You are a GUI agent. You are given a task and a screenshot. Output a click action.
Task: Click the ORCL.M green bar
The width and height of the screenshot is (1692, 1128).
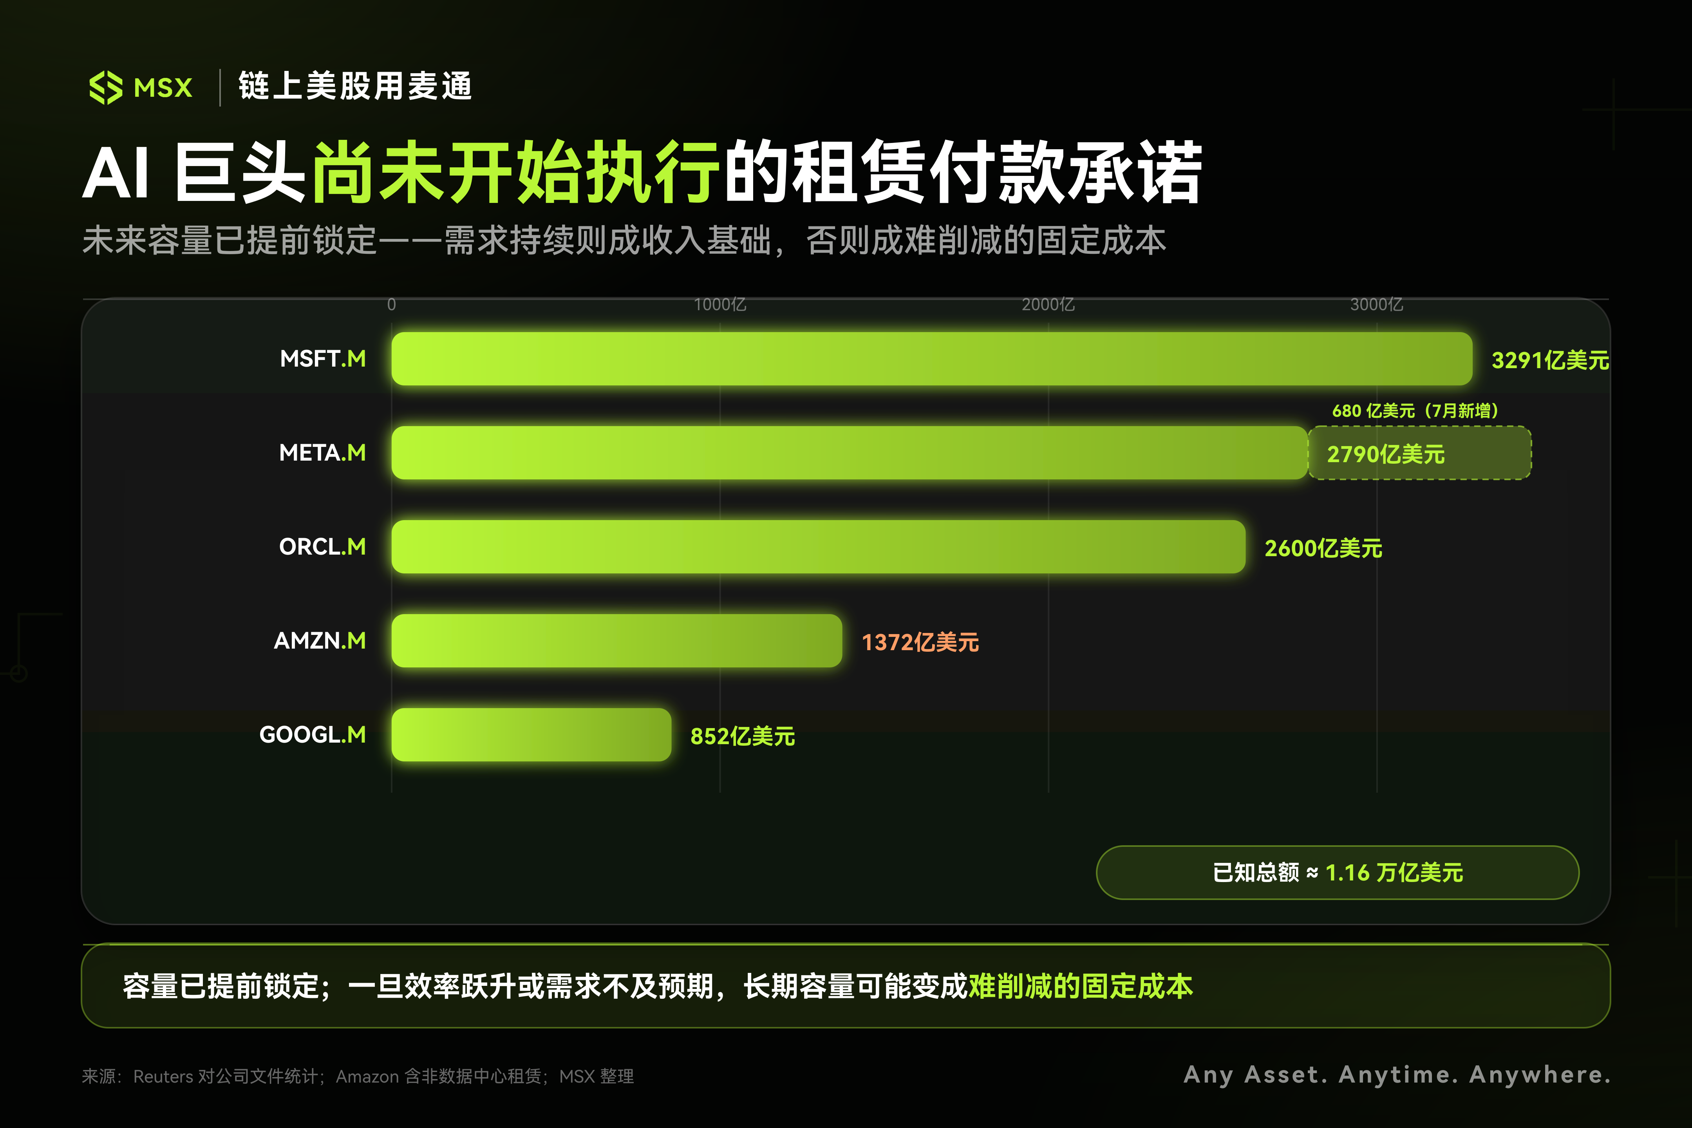coord(819,547)
